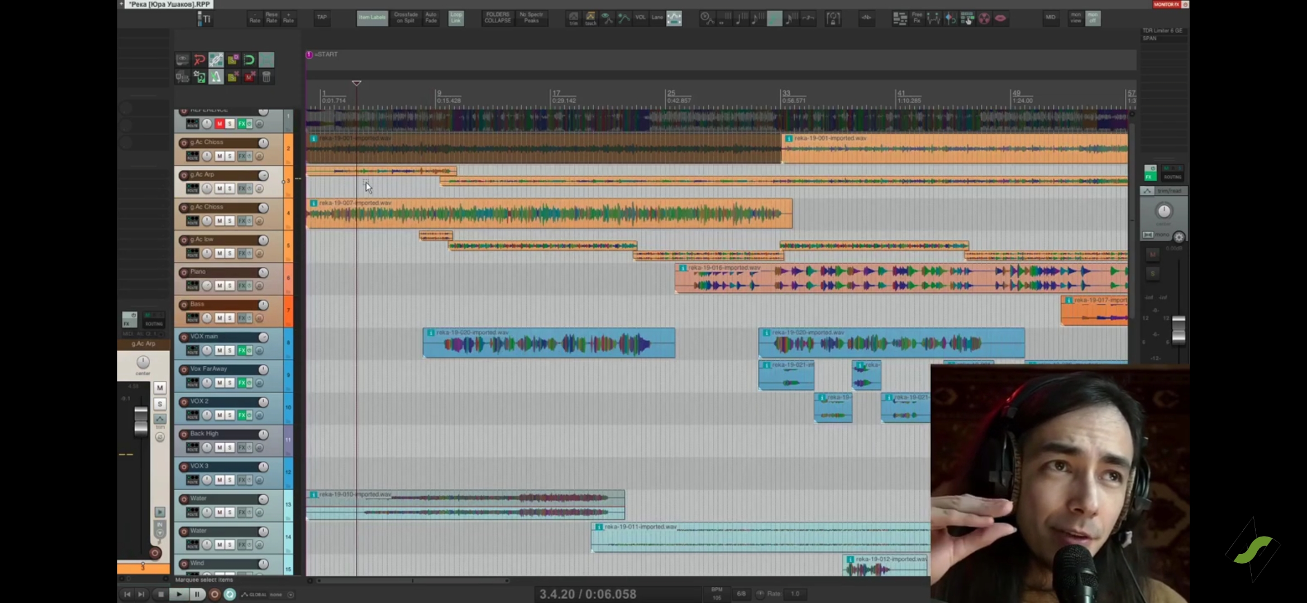Arm recording on the Bass track
Image resolution: width=1307 pixels, height=603 pixels.
coord(184,305)
